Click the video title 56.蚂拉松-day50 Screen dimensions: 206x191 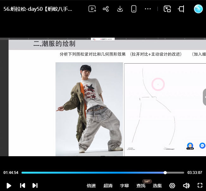tap(38, 9)
